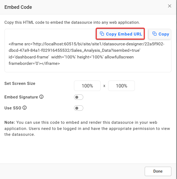Select the screen height 100% field
177x179 pixels.
pyautogui.click(x=121, y=86)
